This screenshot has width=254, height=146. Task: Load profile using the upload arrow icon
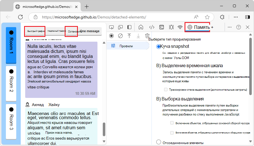tap(129, 36)
